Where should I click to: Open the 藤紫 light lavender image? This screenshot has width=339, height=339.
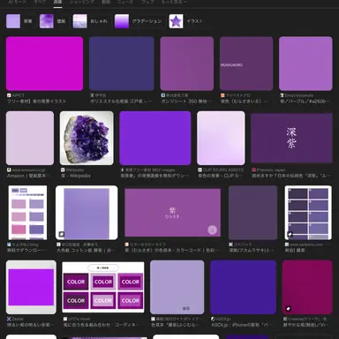click(x=177, y=287)
